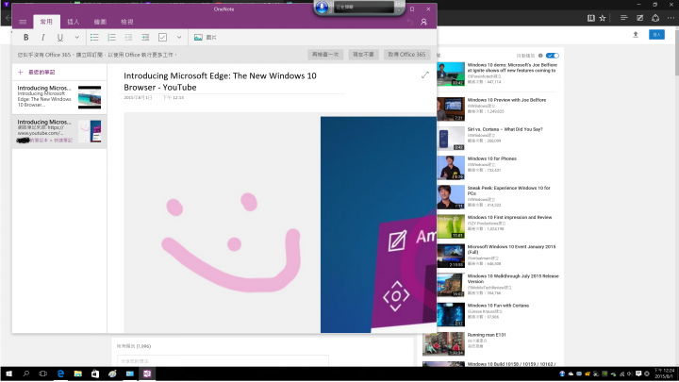This screenshot has width=679, height=382.
Task: Insert a to-do checkbox tag
Action: pyautogui.click(x=162, y=37)
